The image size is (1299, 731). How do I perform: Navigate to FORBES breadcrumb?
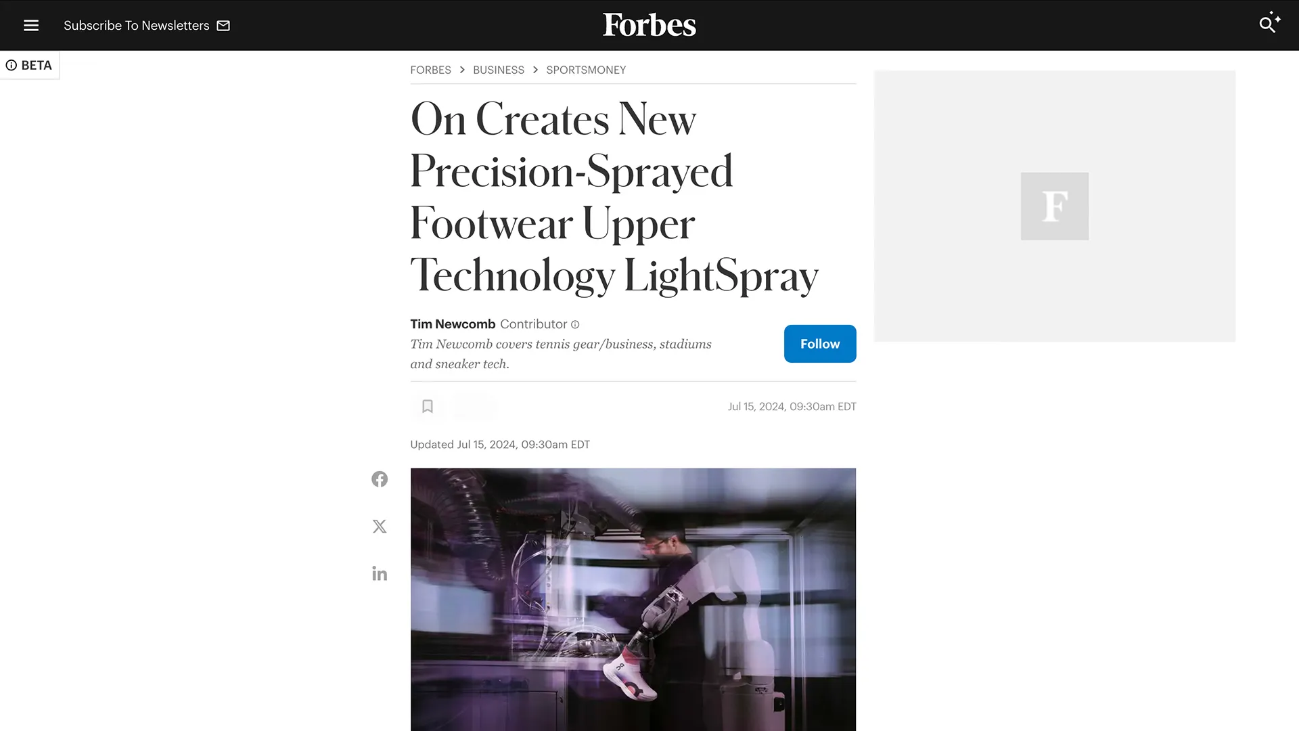click(x=430, y=70)
